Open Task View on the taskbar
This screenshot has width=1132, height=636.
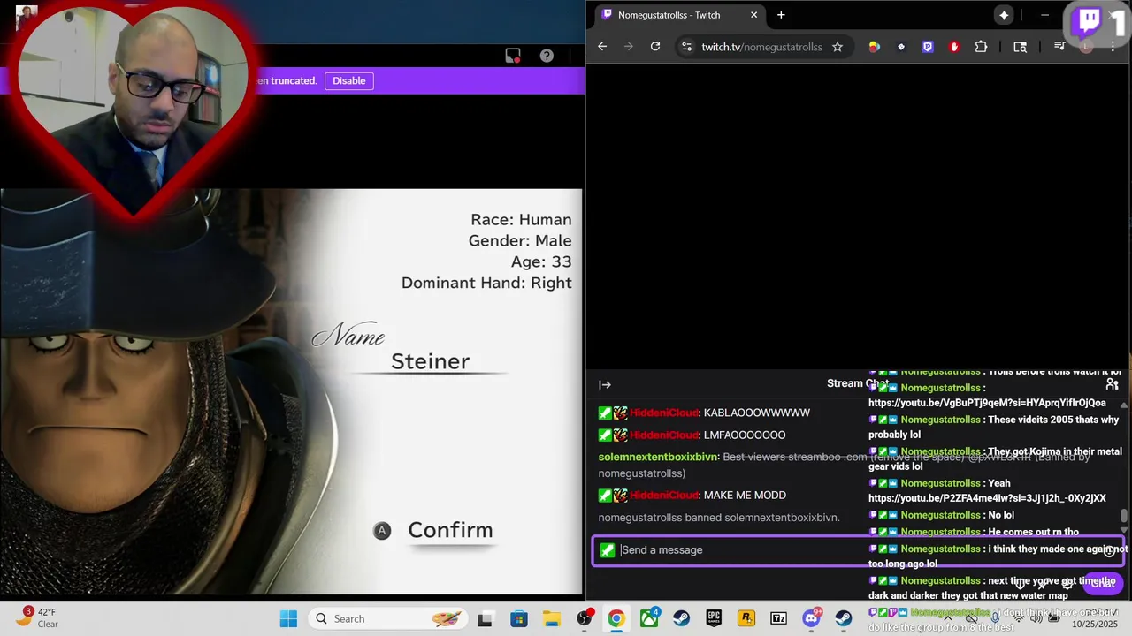pos(485,619)
